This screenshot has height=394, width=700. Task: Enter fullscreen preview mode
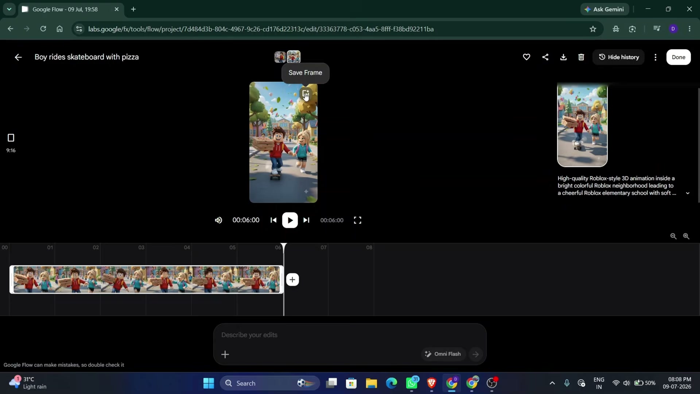pyautogui.click(x=358, y=220)
